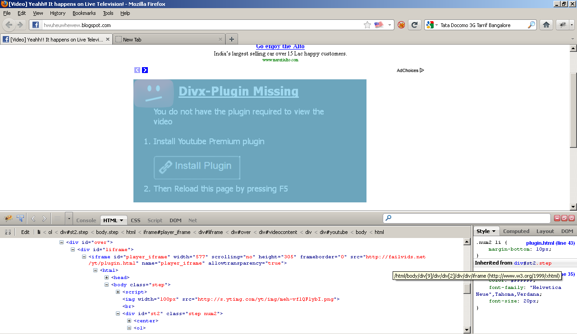This screenshot has height=334, width=577.
Task: Switch to the Firebug Console tab
Action: (86, 220)
